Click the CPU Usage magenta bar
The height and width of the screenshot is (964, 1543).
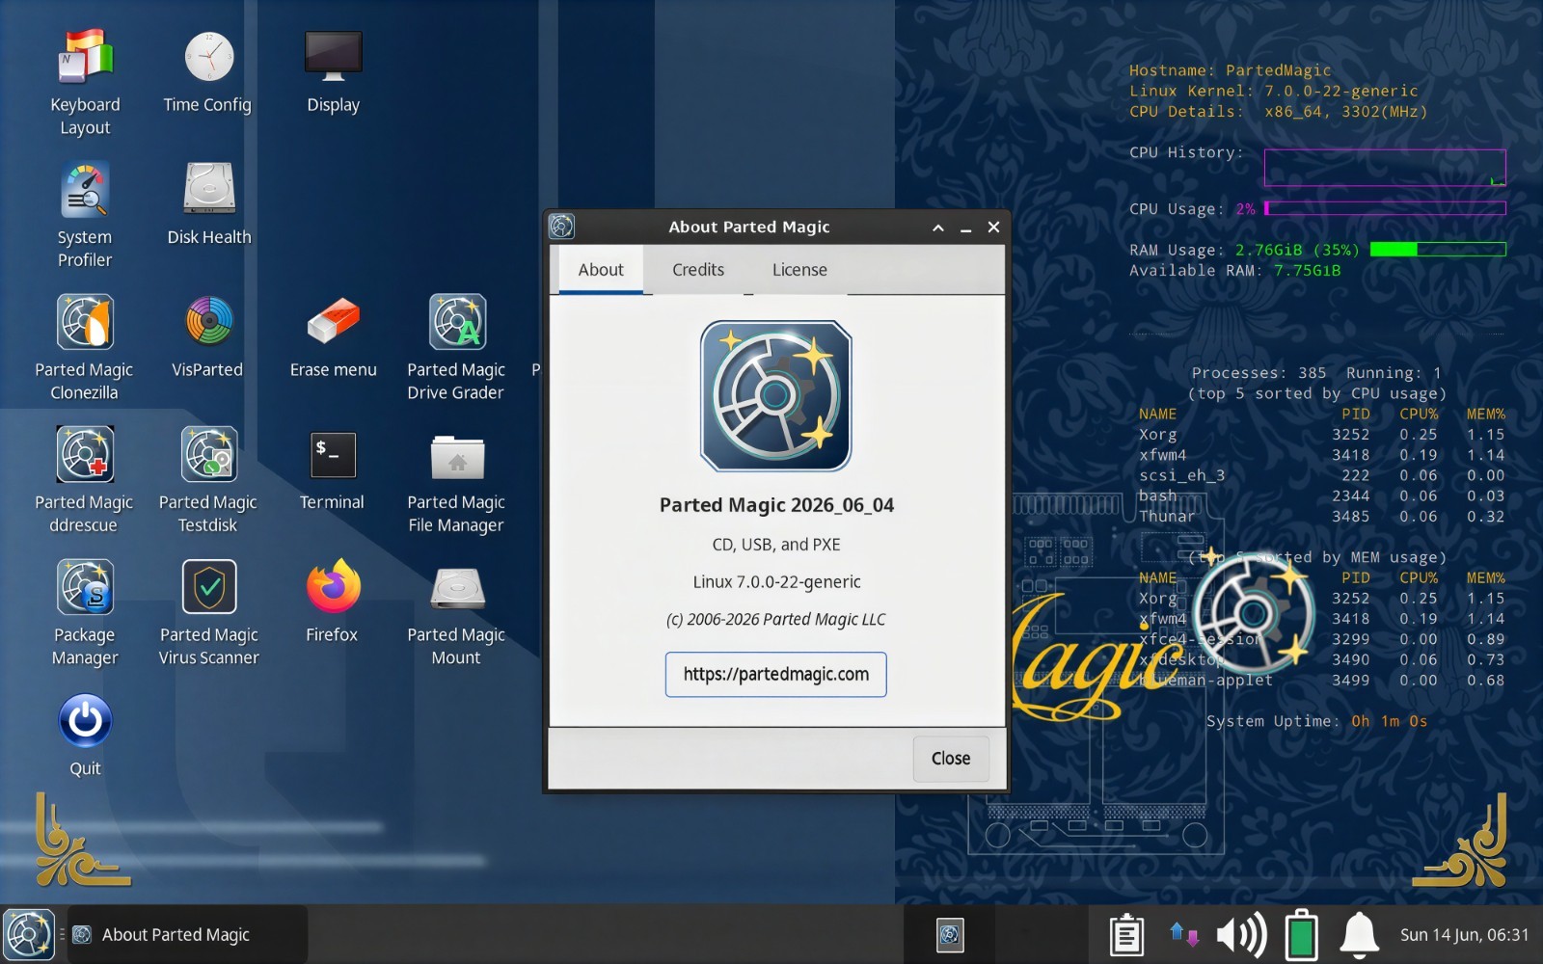[x=1385, y=208]
